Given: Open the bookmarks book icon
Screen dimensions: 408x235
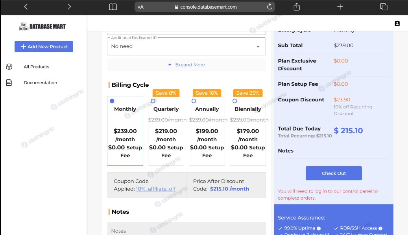Looking at the screenshot, I should click(x=113, y=7).
